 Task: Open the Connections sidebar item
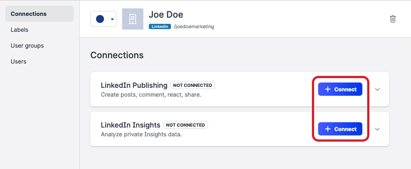click(39, 14)
